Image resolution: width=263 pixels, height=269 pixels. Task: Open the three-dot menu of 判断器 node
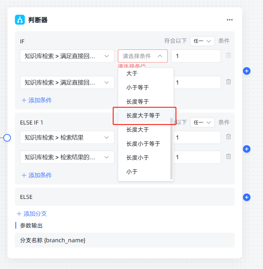click(x=229, y=20)
